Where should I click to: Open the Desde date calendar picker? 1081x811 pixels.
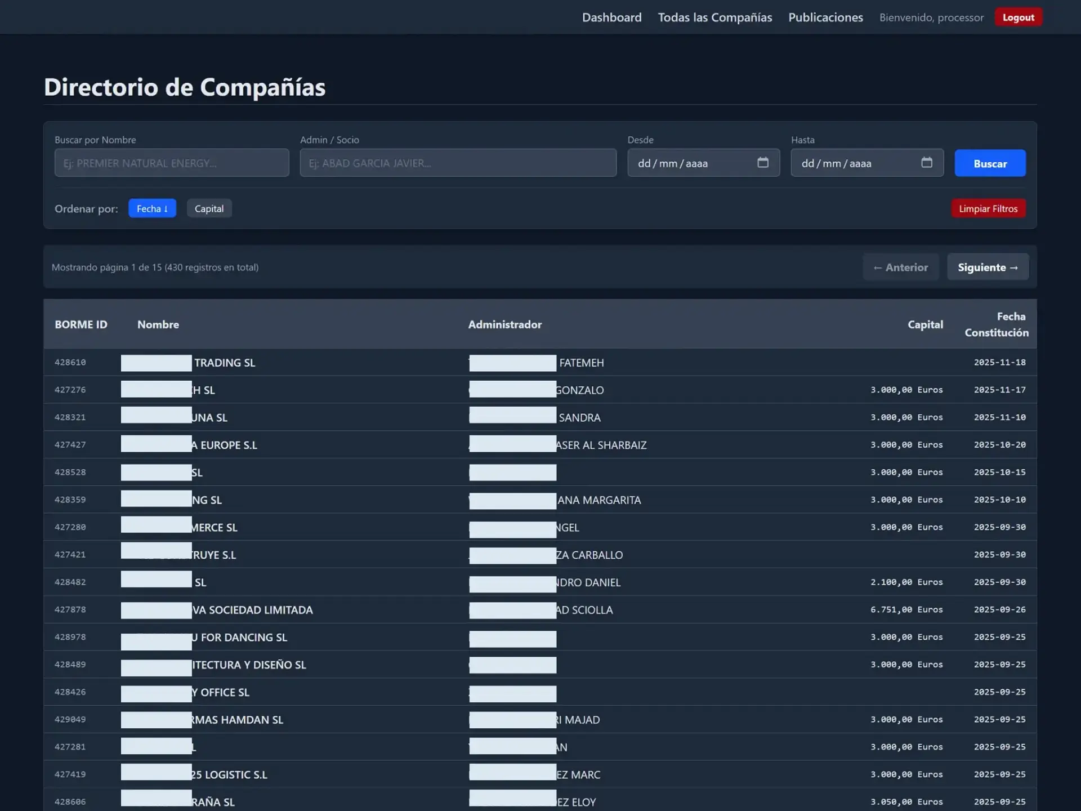(763, 163)
